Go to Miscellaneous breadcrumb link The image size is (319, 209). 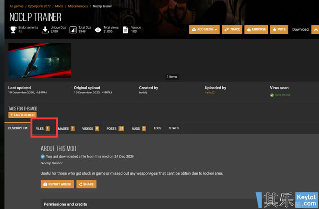(x=78, y=6)
